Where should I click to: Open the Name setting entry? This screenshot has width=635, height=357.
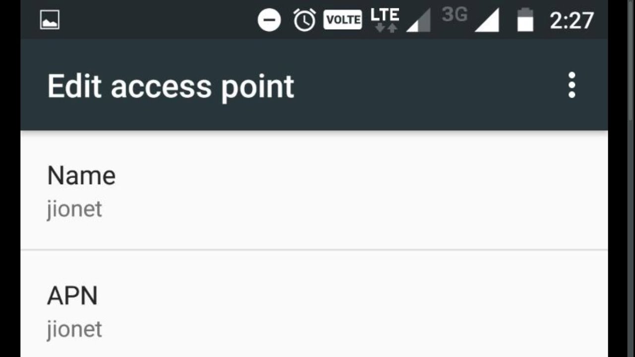click(314, 190)
